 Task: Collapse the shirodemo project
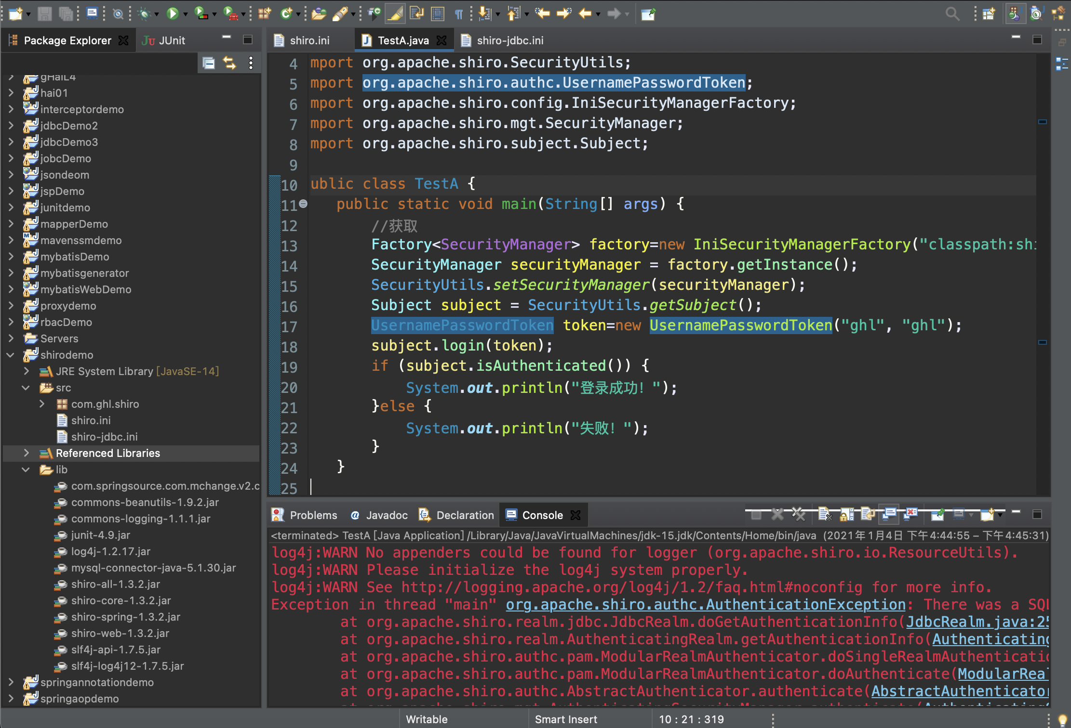point(11,355)
